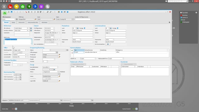Click the chart icon in window toolbar
The image size is (199, 112).
click(59, 12)
